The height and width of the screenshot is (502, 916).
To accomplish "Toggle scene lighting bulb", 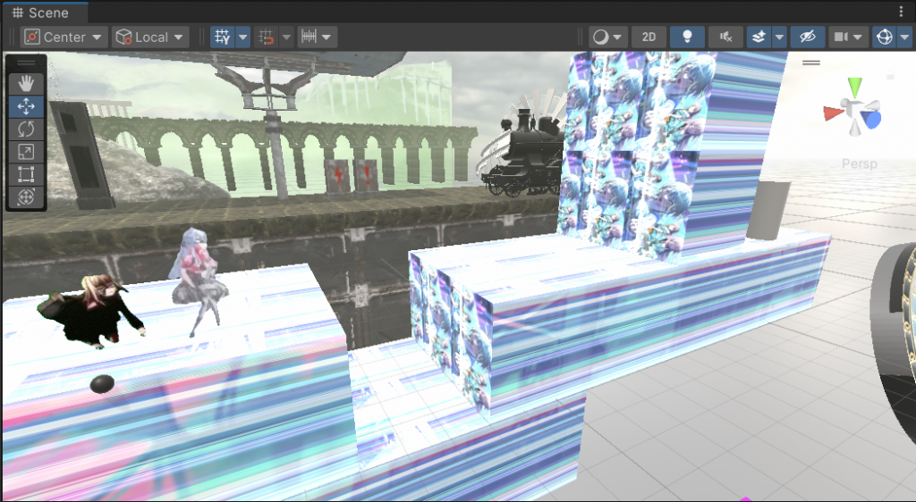I will tap(688, 38).
